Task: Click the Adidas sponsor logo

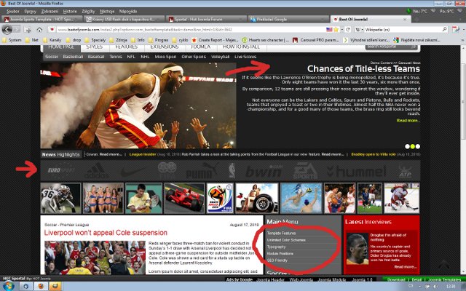Action: click(97, 172)
